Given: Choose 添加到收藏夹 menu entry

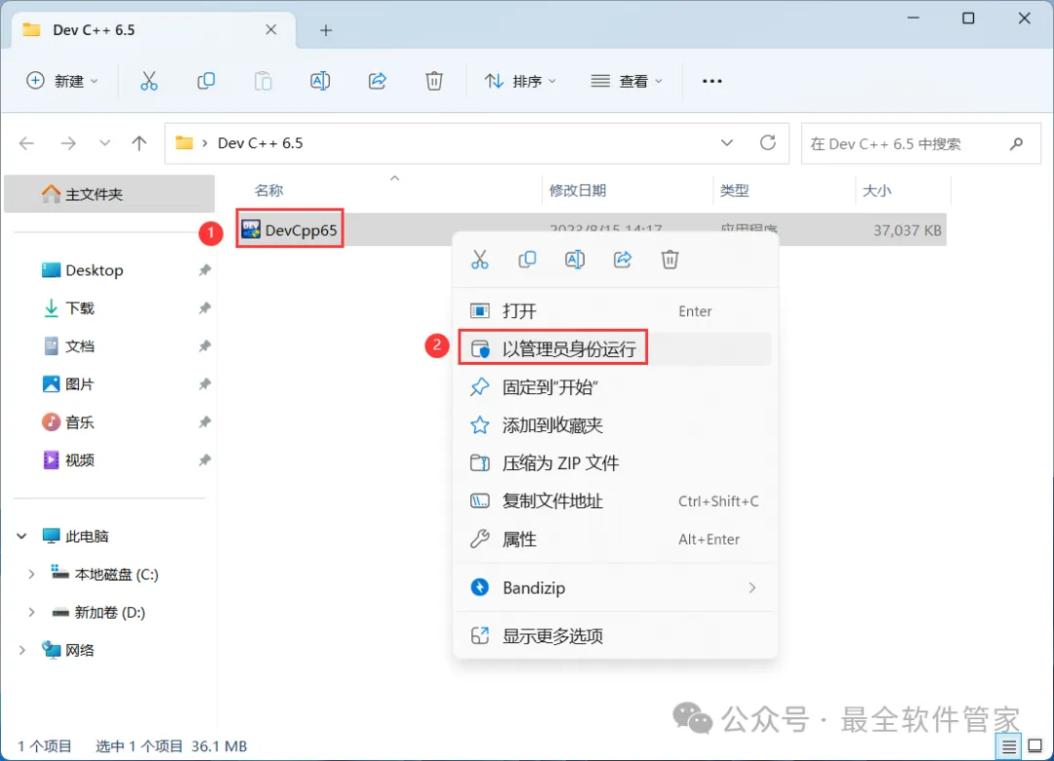Looking at the screenshot, I should pos(615,424).
